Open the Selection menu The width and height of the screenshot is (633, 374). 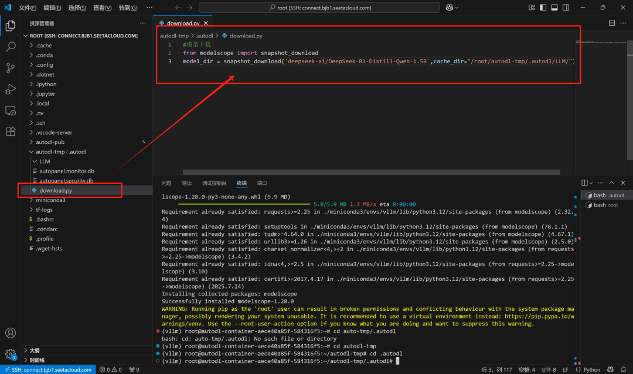tap(77, 8)
